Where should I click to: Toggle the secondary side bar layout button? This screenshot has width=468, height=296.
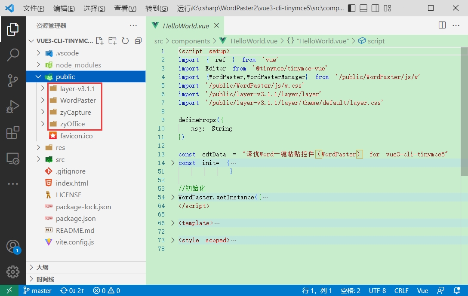[x=376, y=8]
